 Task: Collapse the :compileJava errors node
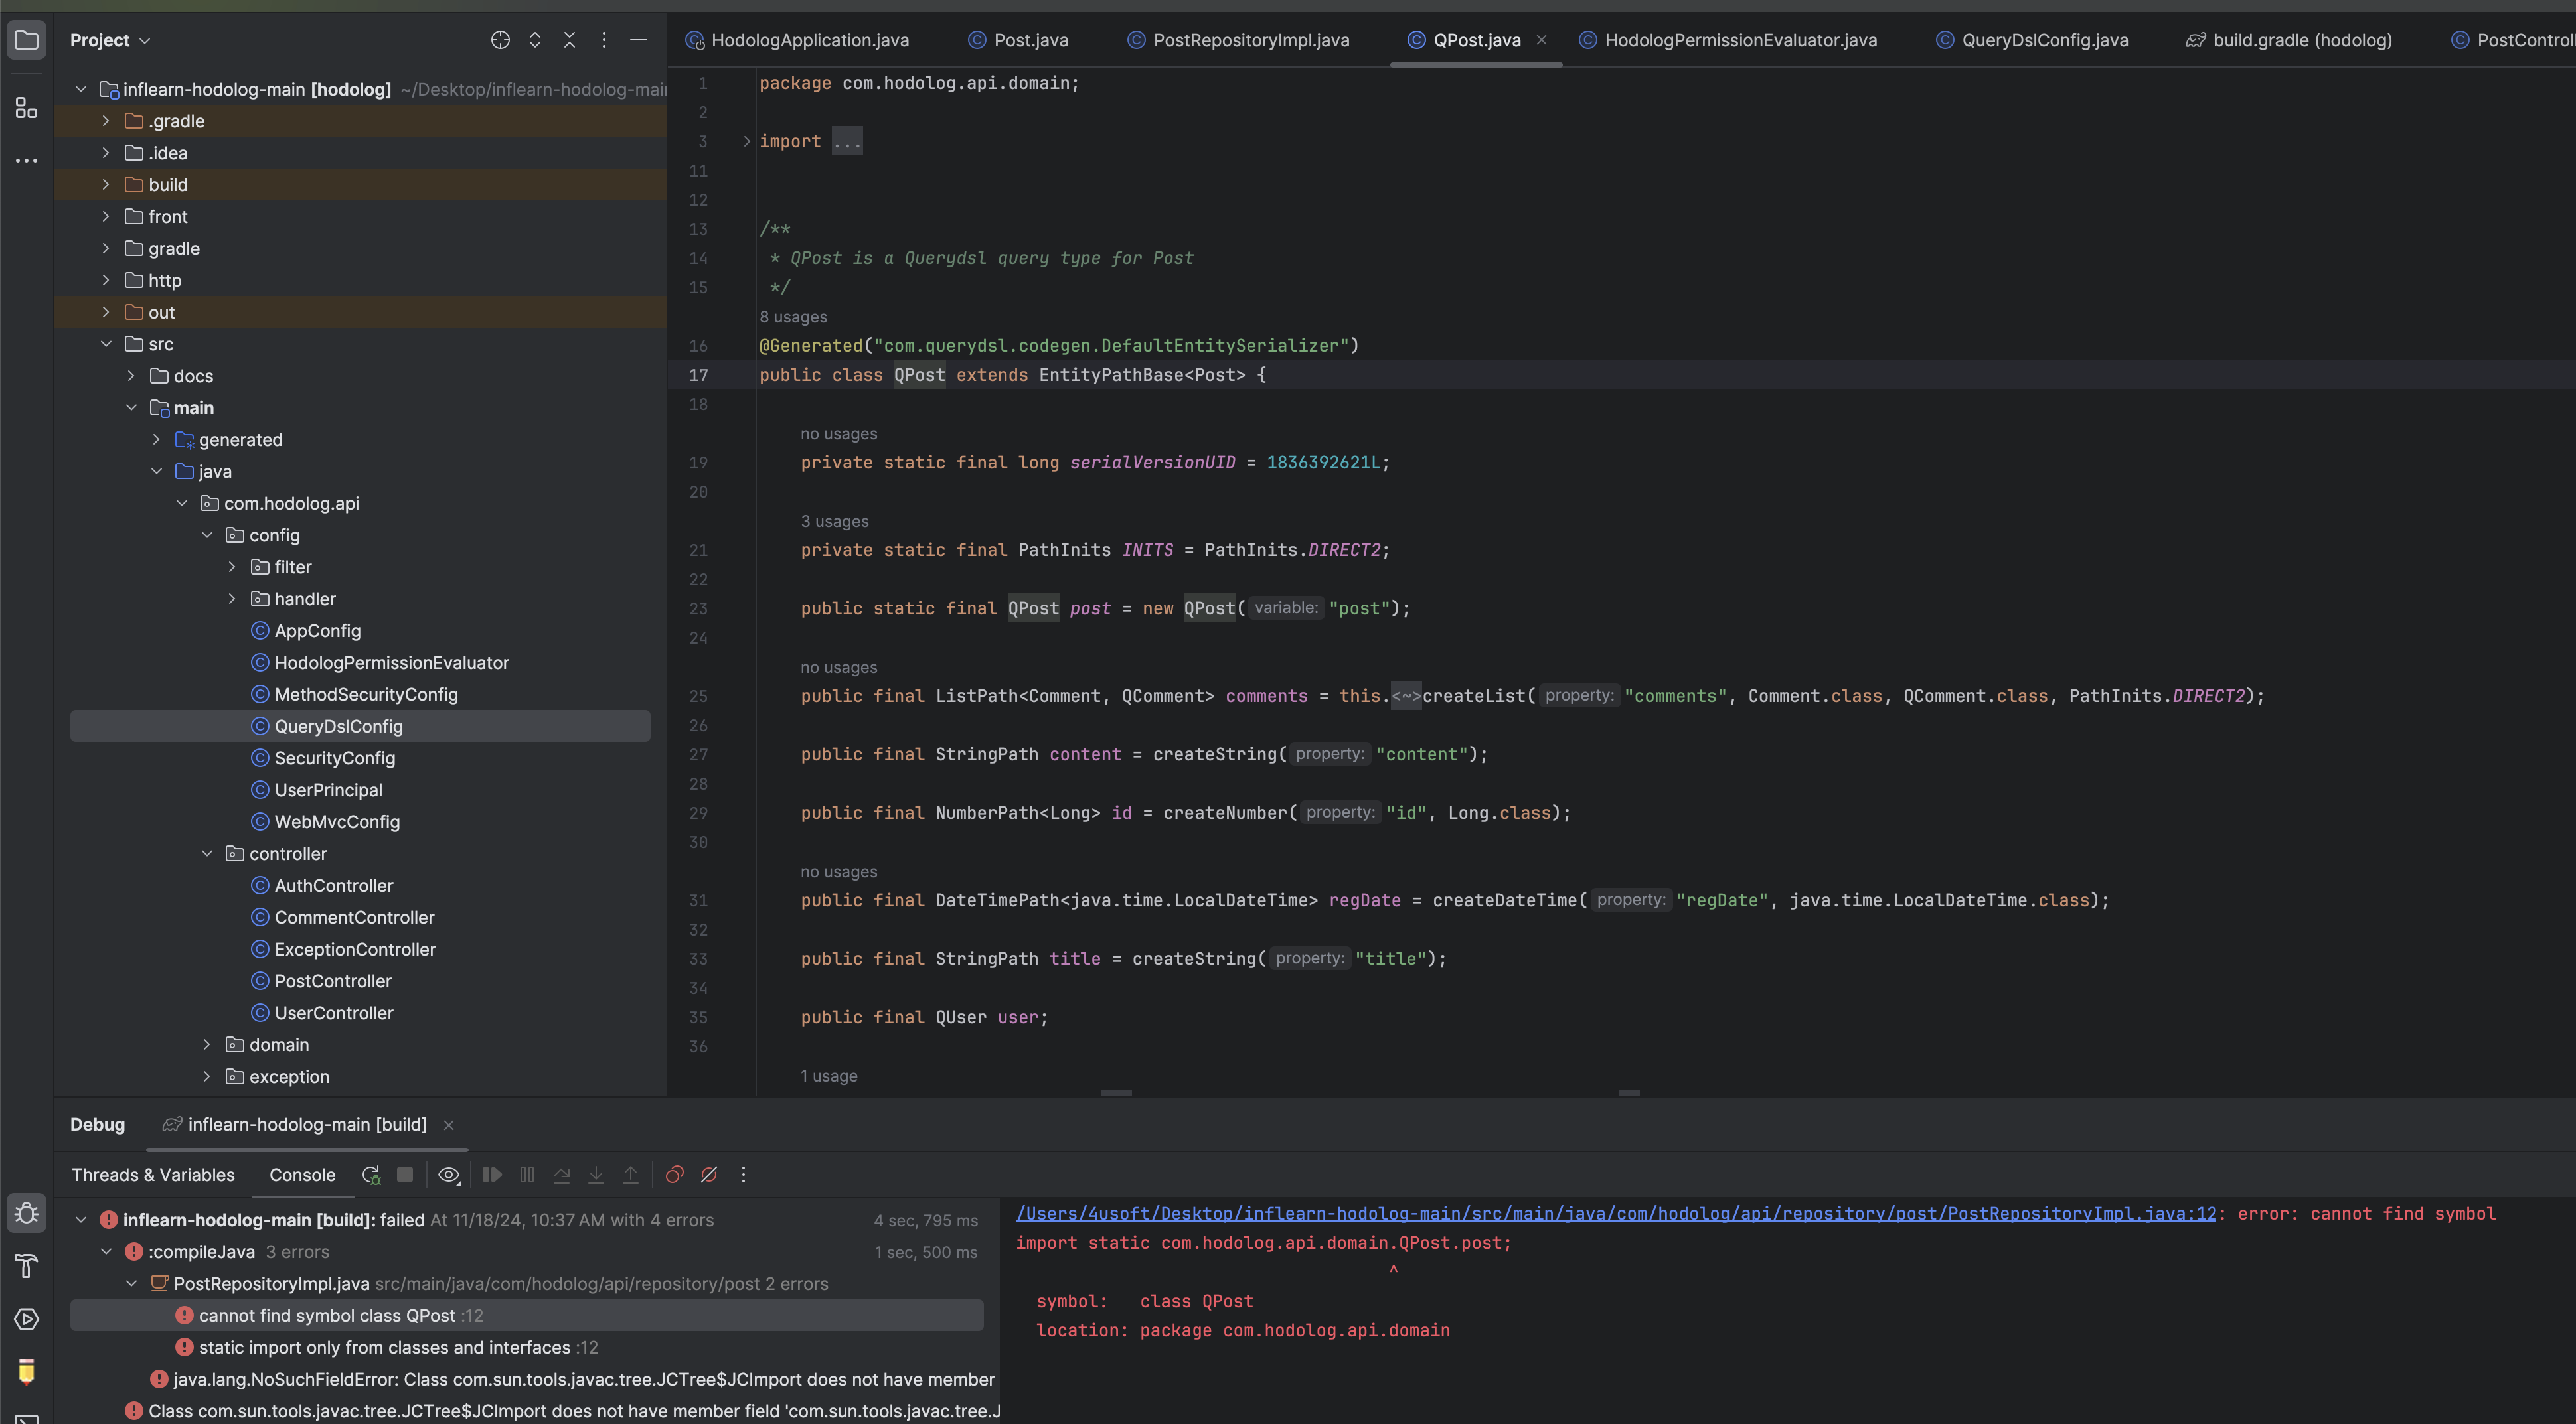(106, 1251)
